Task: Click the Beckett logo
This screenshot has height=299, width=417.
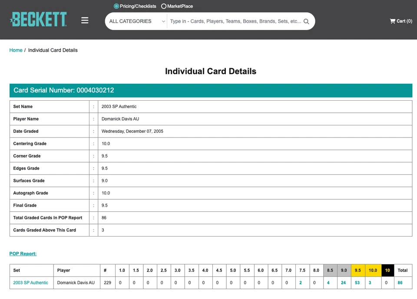Action: (38, 20)
